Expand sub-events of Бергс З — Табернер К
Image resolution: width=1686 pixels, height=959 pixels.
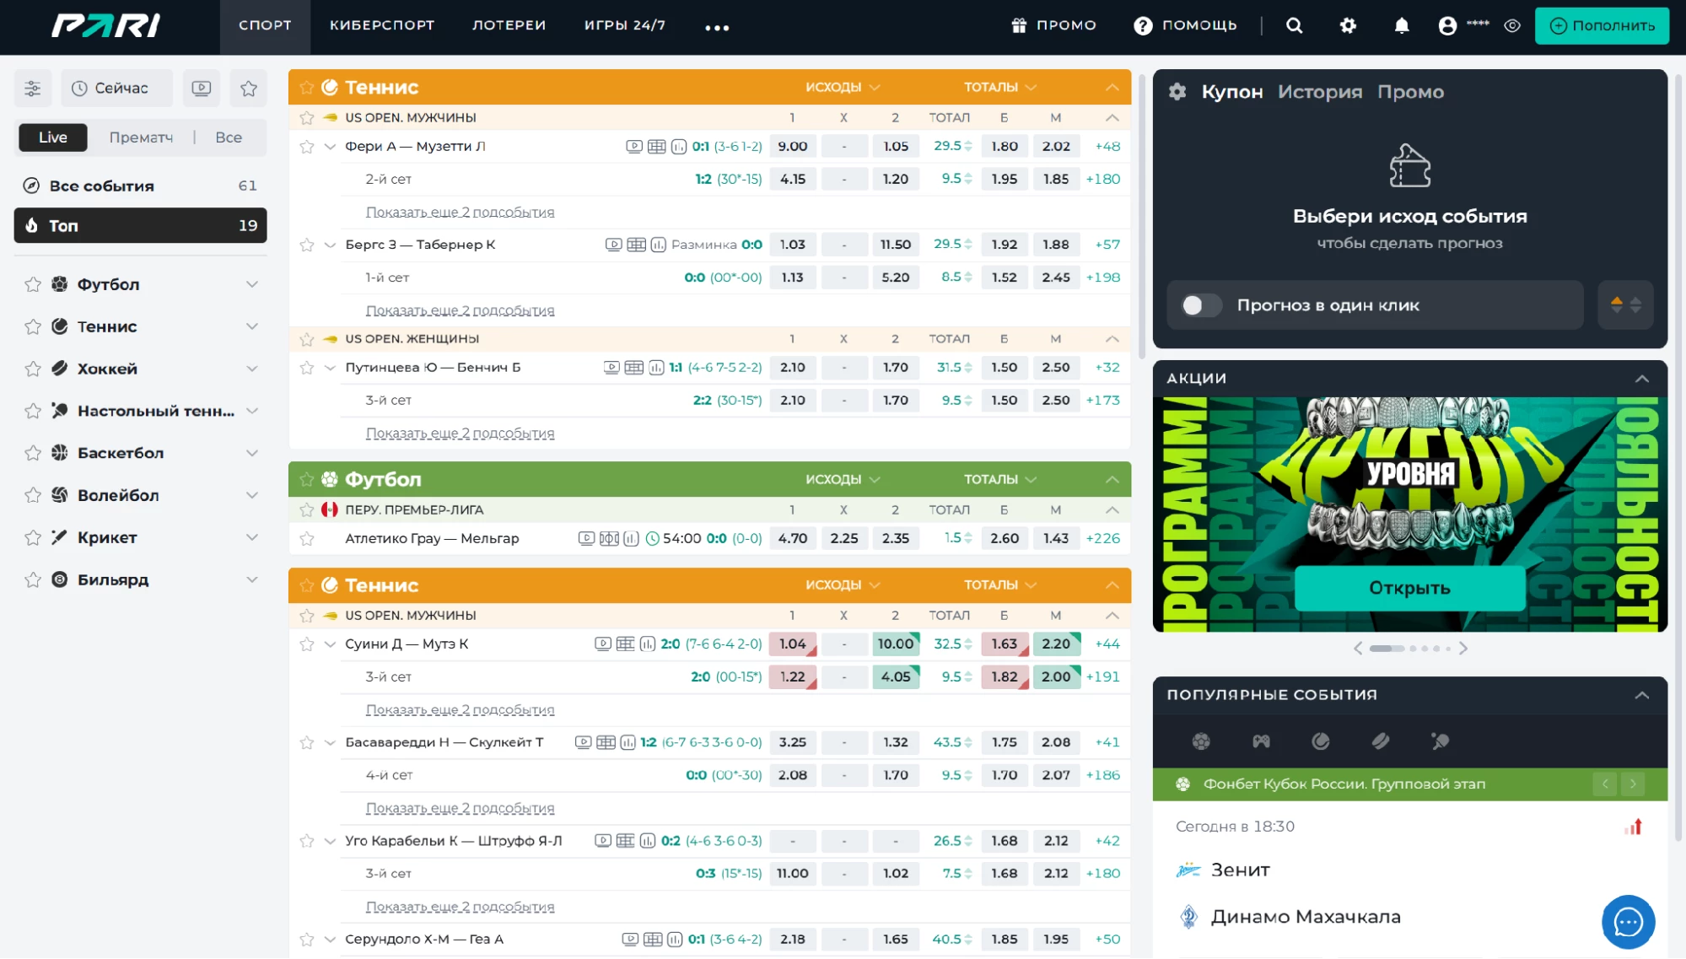pyautogui.click(x=330, y=245)
